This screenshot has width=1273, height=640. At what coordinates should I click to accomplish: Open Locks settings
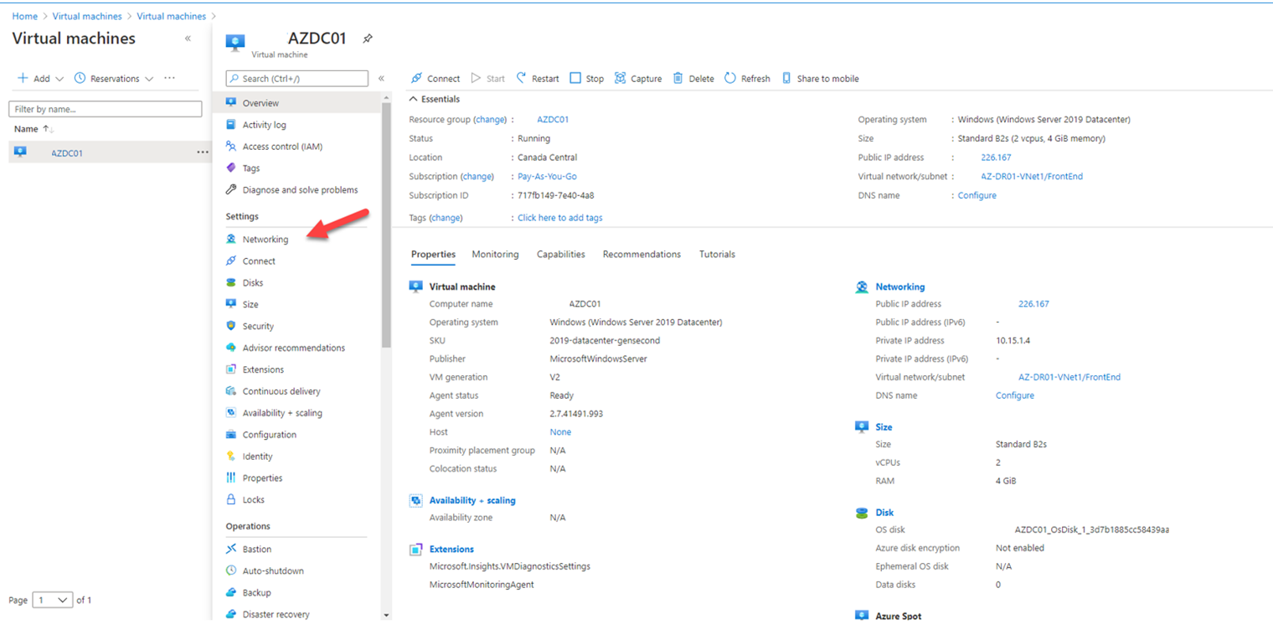[x=253, y=500]
